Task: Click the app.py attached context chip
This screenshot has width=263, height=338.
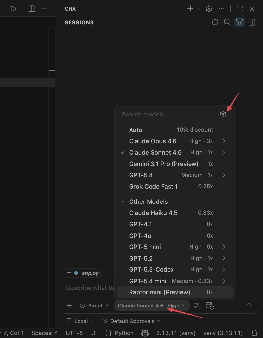Action: pyautogui.click(x=87, y=273)
